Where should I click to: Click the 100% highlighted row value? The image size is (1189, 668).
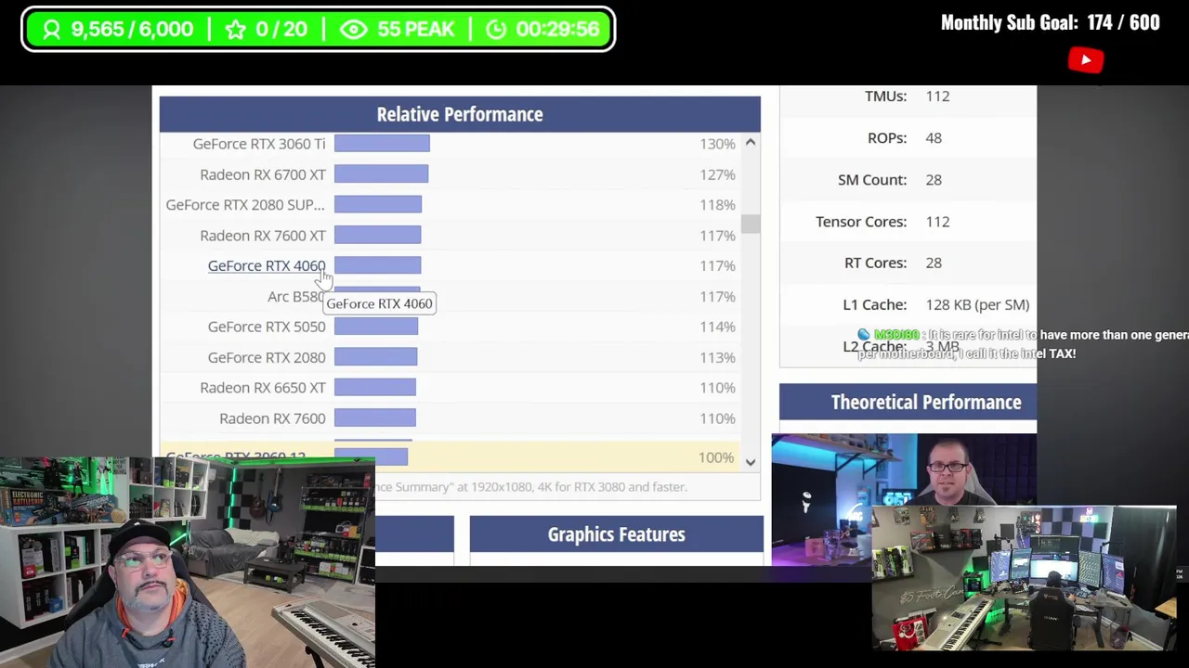716,458
